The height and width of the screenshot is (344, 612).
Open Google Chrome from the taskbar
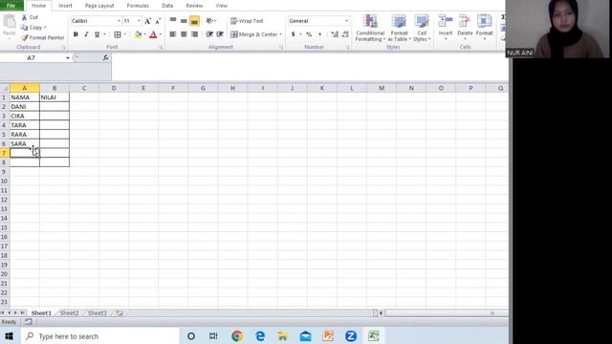pyautogui.click(x=237, y=335)
